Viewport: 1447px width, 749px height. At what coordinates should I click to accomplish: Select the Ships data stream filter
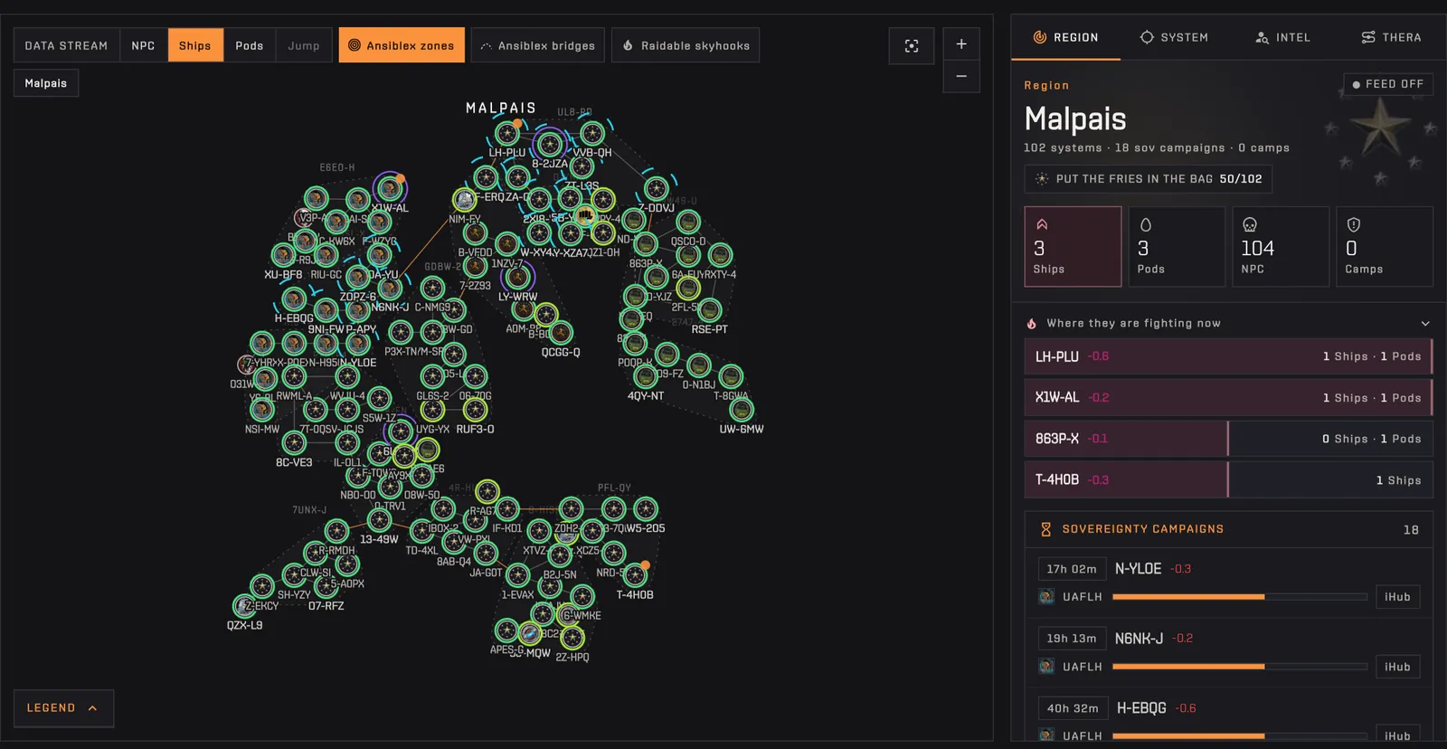[195, 45]
